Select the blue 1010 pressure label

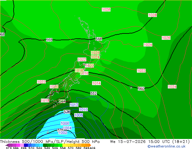[x=83, y=109]
